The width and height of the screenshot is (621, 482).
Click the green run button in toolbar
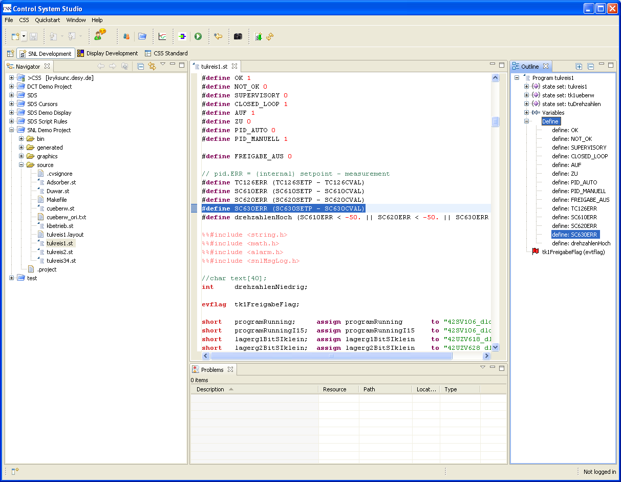tap(198, 36)
